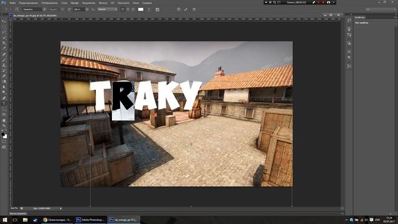398x224 pixels.
Task: Select the Rectangular Marquee tool
Action: click(4, 27)
